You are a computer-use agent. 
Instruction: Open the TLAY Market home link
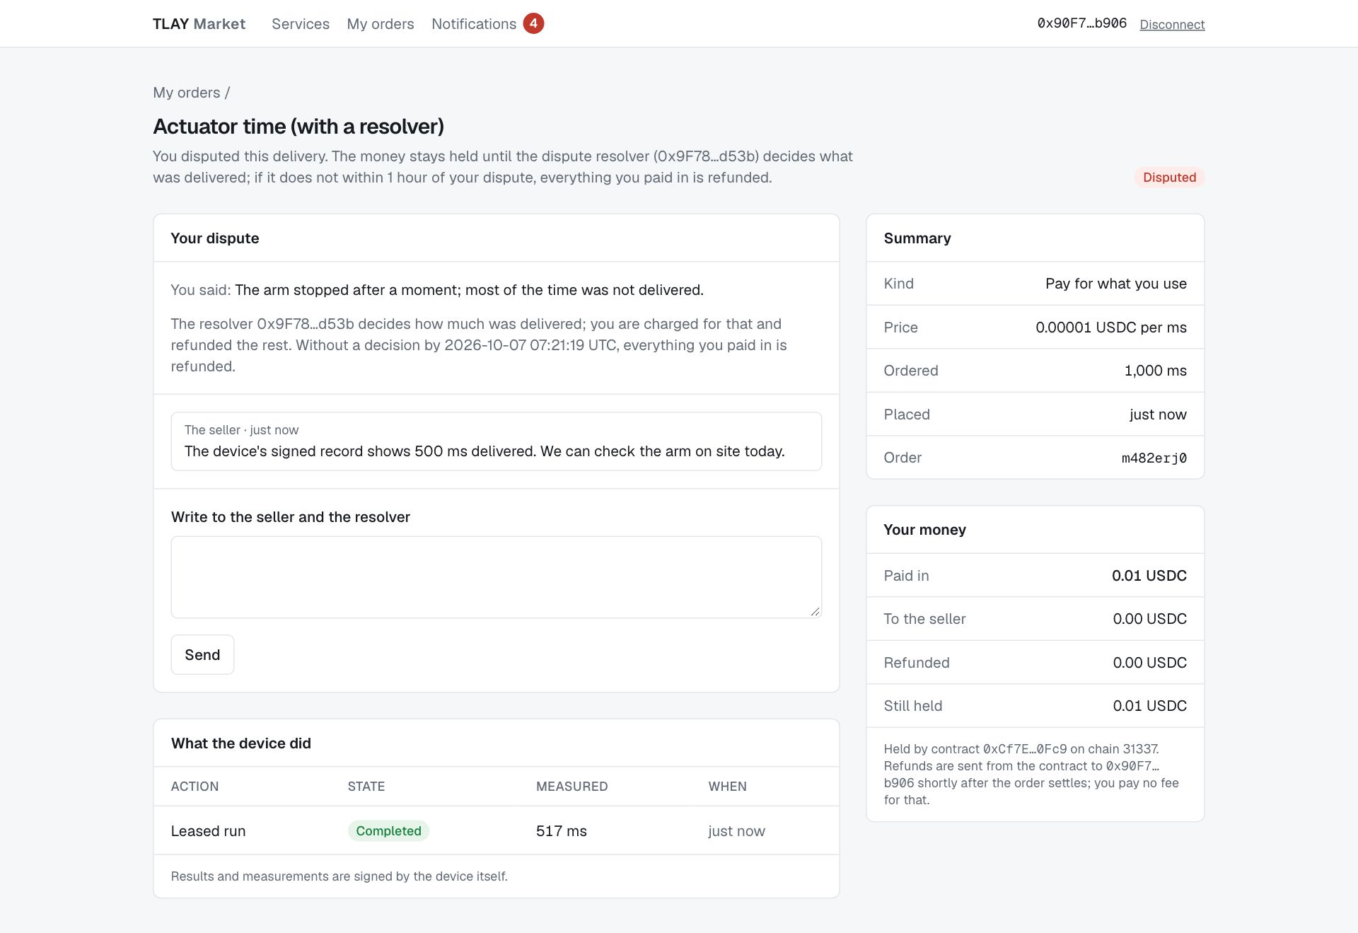point(199,24)
